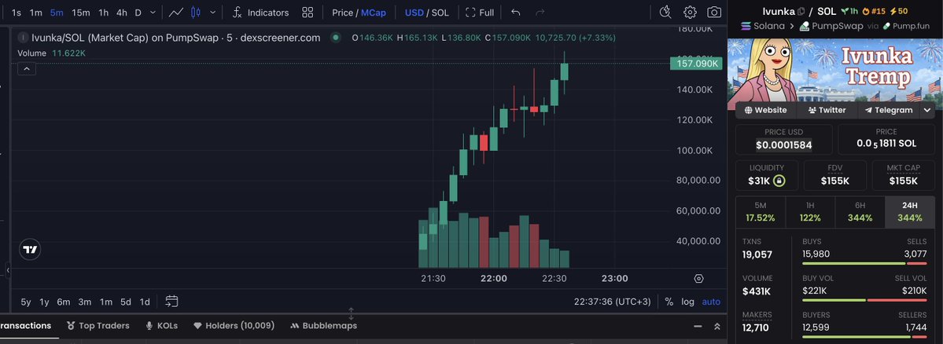Click the undo arrow icon
The image size is (943, 344).
(x=515, y=12)
